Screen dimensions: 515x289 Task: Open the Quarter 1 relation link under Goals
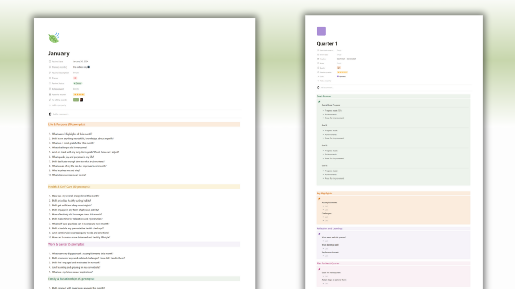[x=342, y=76]
